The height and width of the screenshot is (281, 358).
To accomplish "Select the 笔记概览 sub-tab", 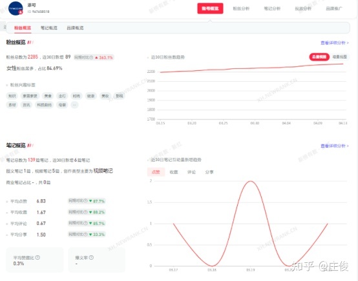I will pos(49,28).
